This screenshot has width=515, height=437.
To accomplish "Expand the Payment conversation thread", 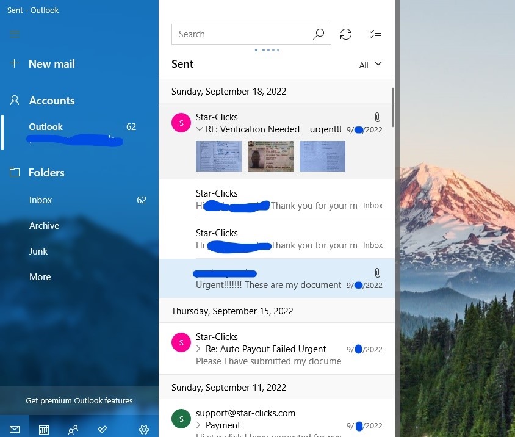I will 198,425.
